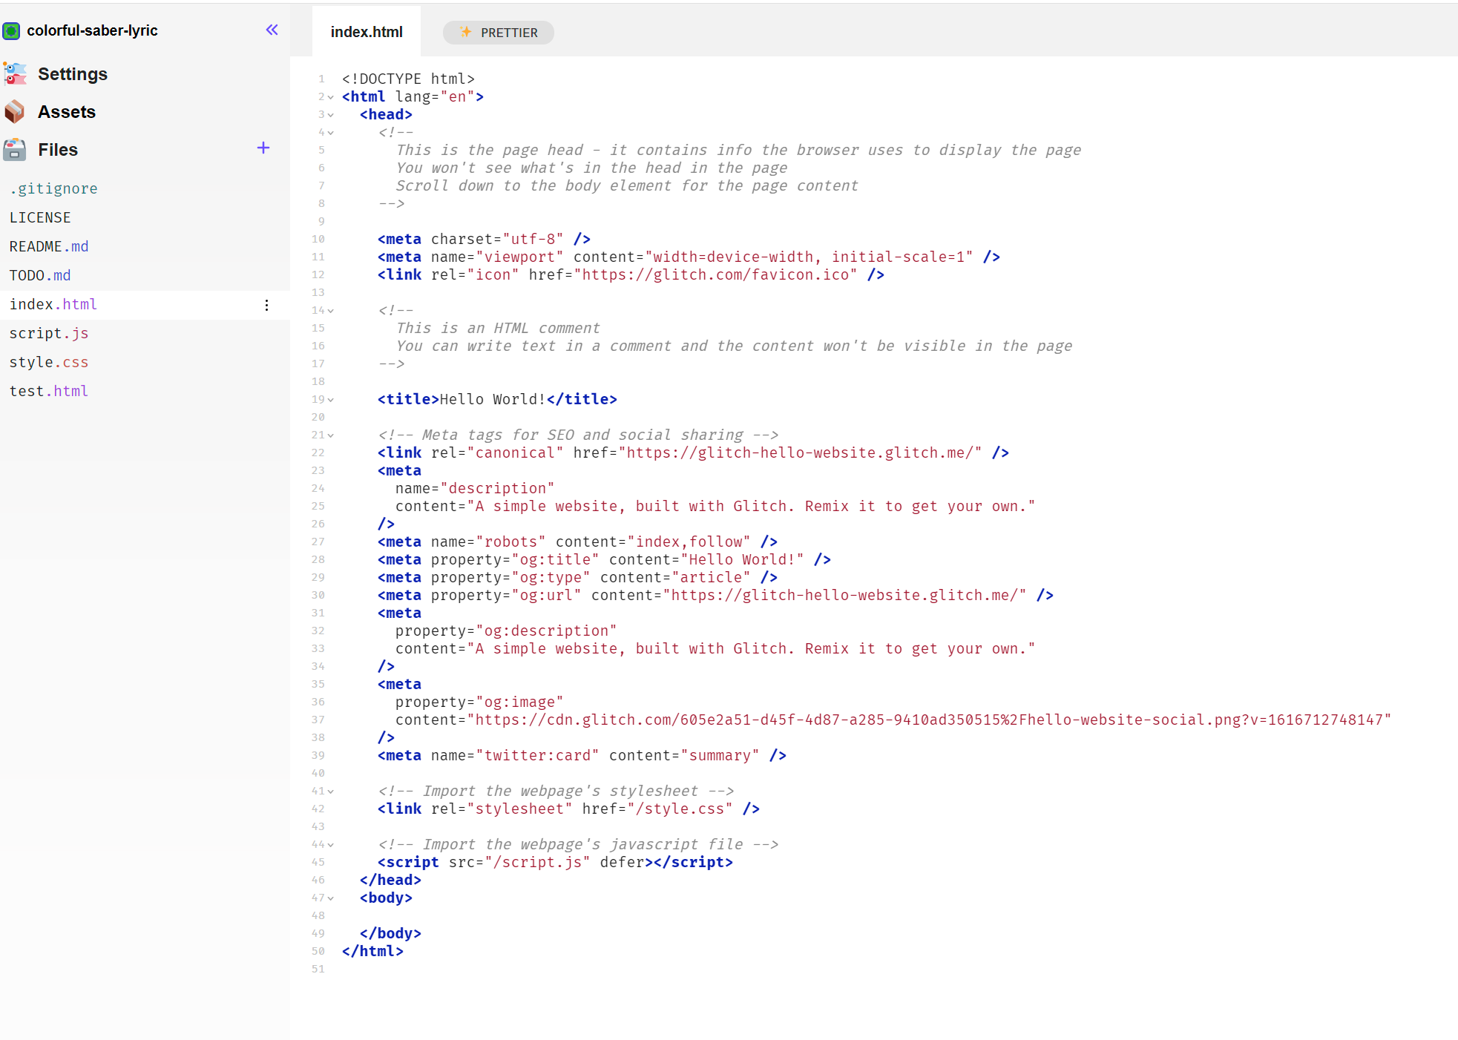Open TODO.md file

point(40,275)
